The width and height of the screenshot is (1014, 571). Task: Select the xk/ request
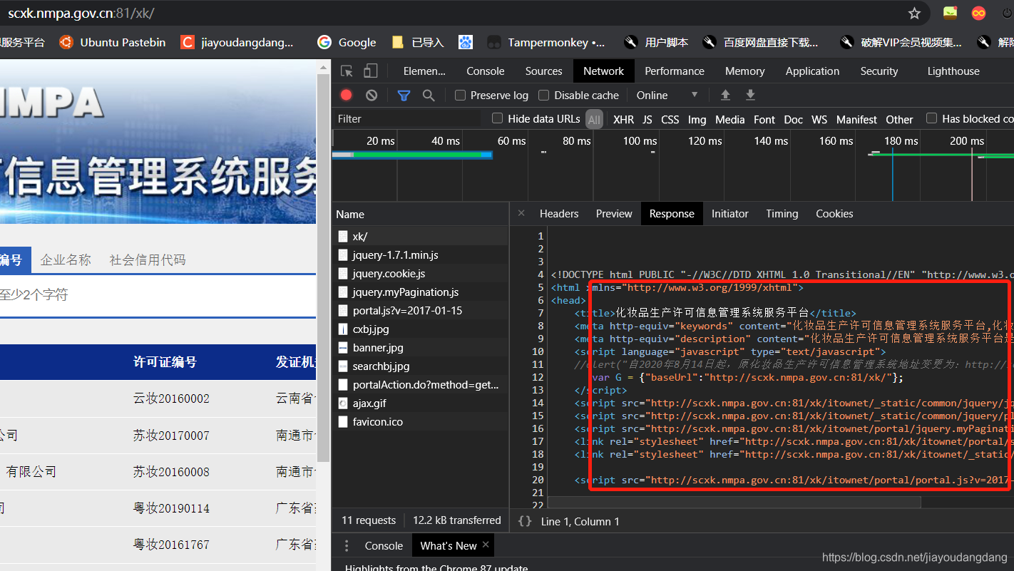tap(421, 237)
